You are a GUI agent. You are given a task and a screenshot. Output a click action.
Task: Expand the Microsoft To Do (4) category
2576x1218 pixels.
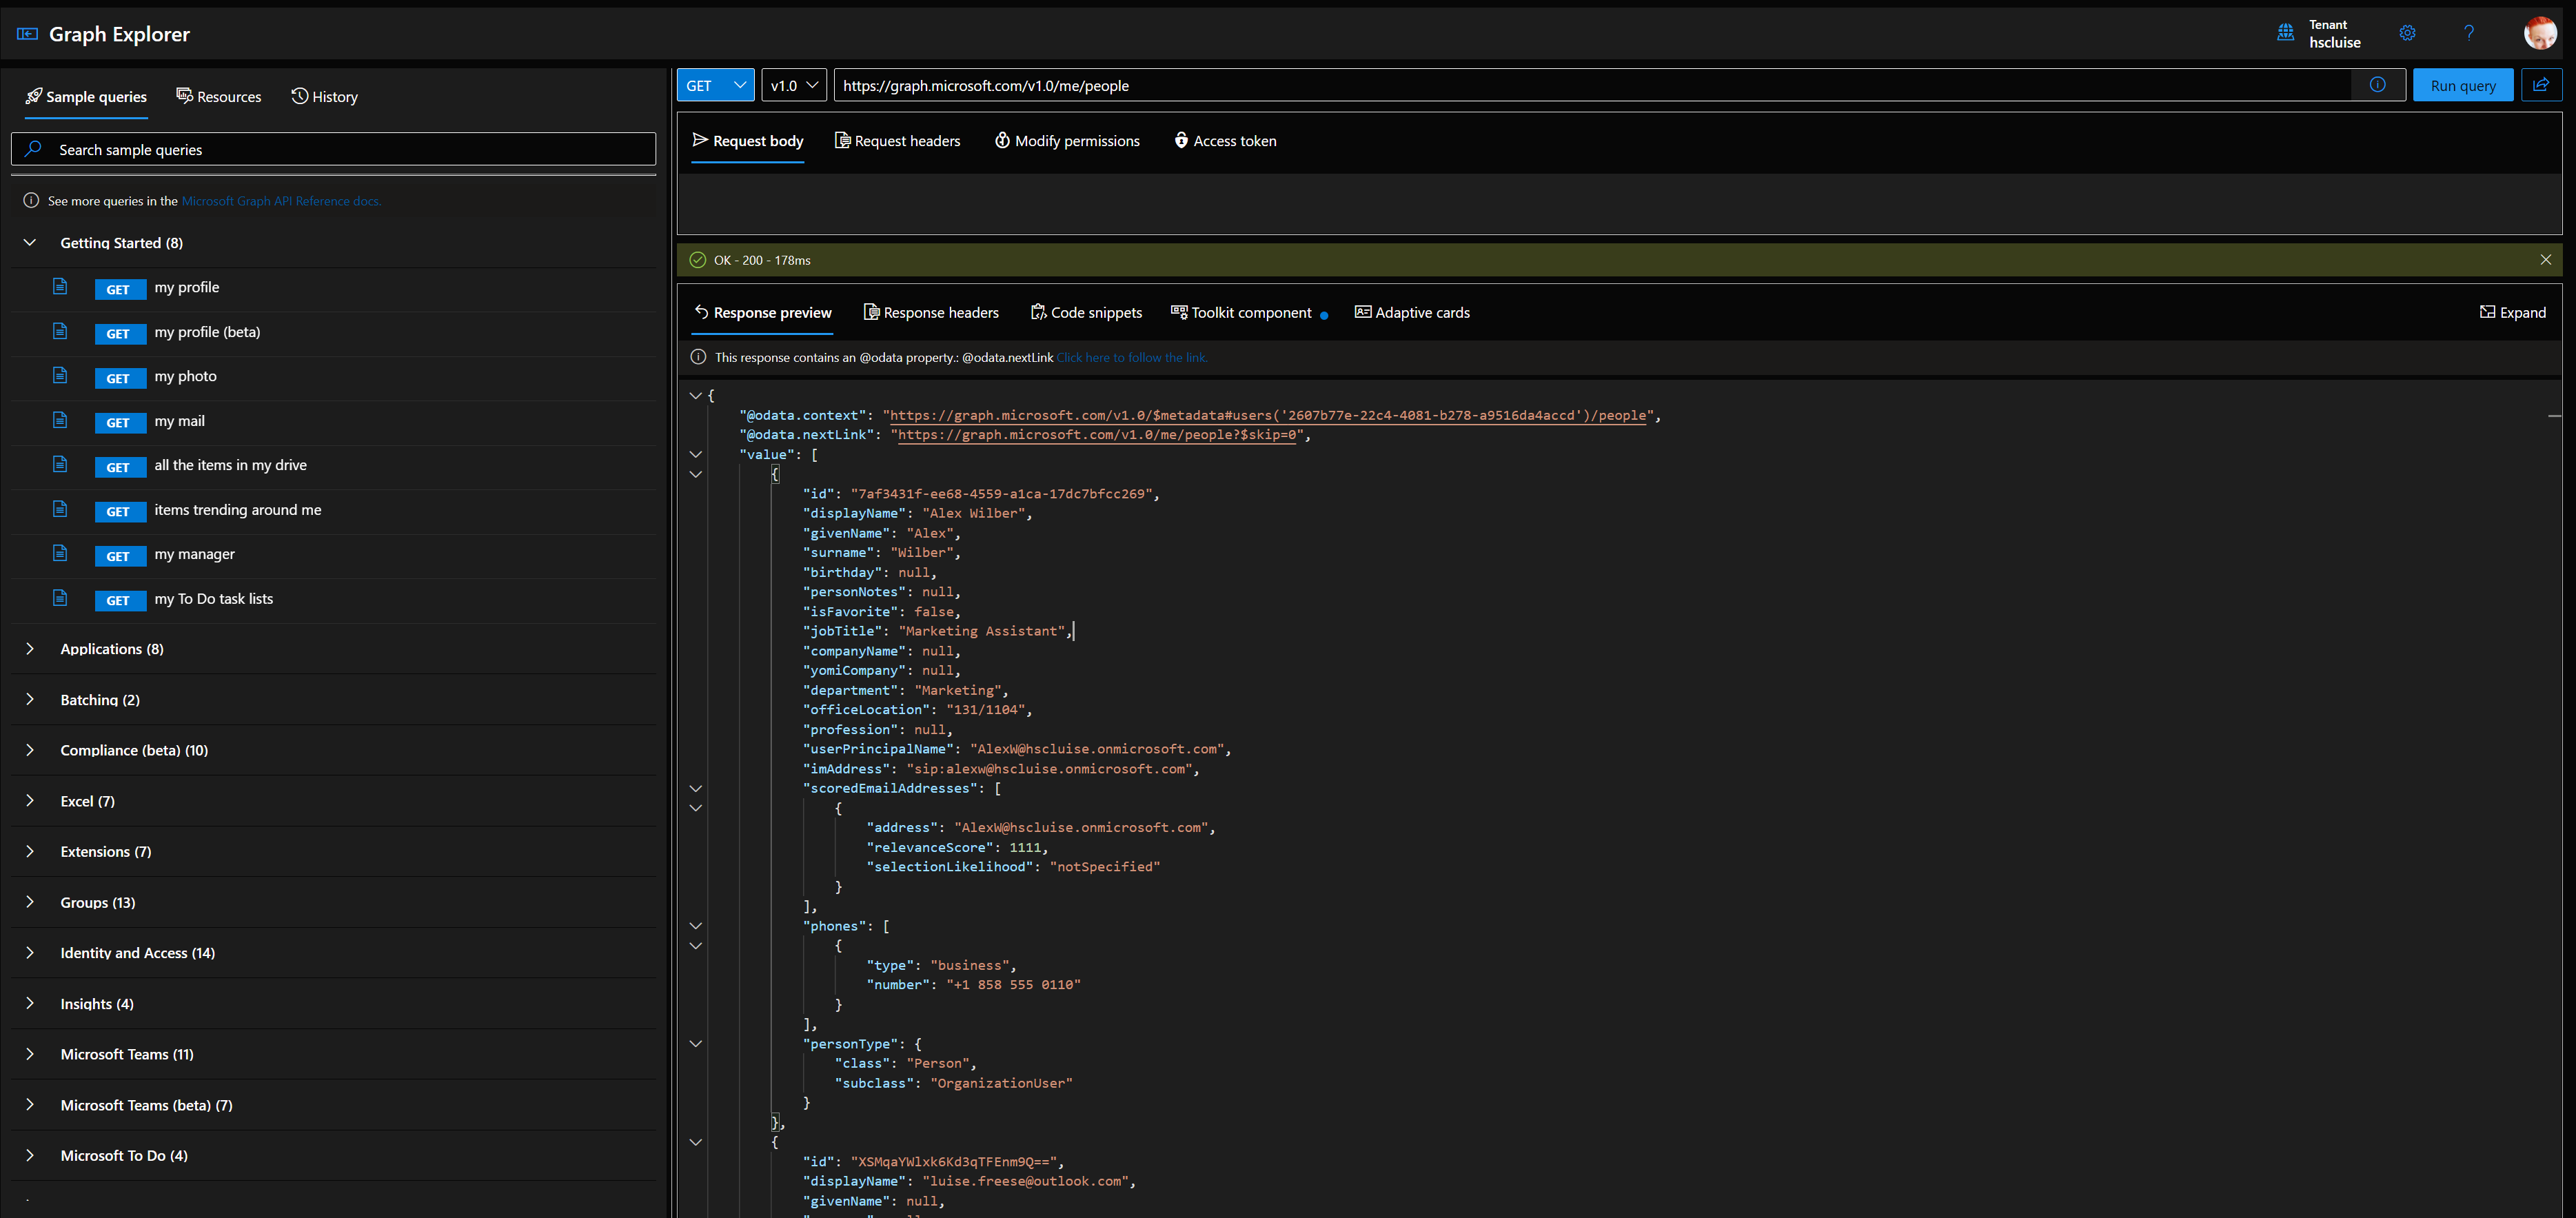pyautogui.click(x=30, y=1155)
